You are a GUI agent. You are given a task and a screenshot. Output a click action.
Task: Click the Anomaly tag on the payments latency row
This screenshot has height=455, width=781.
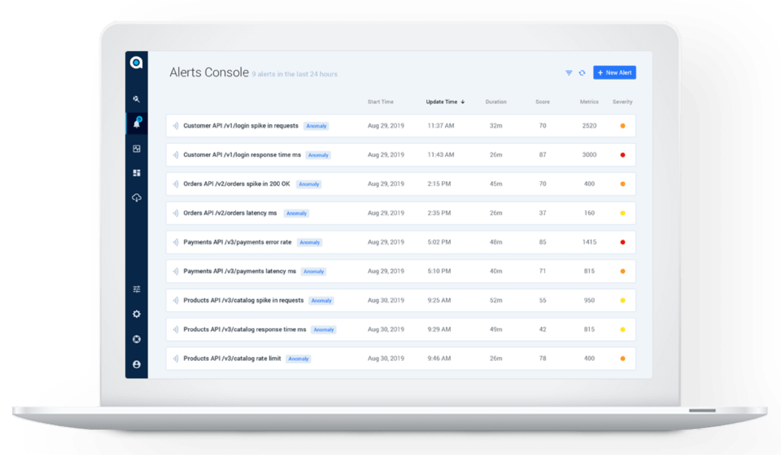(314, 272)
